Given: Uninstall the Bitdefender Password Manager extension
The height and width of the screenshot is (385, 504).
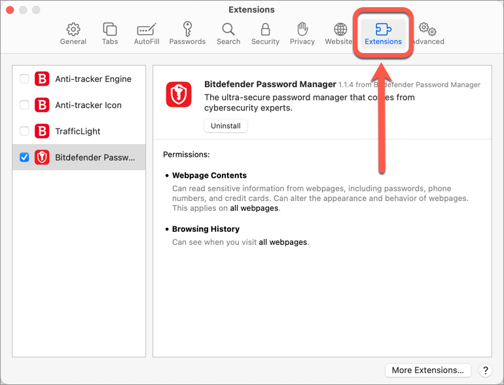Looking at the screenshot, I should coord(226,126).
